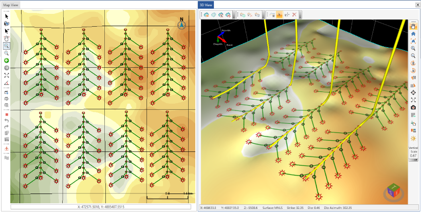Click the north arrow compass on map

pyautogui.click(x=181, y=24)
